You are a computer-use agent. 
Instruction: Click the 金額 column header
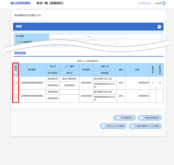pos(137,70)
